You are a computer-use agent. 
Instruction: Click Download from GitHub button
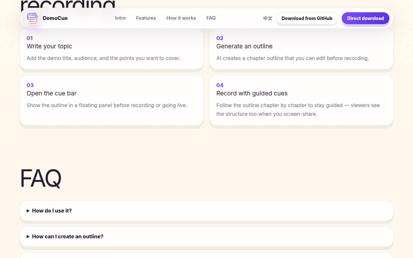[307, 18]
